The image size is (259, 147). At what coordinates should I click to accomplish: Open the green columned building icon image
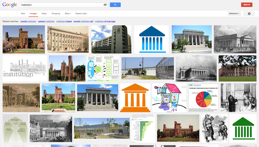pos(243,128)
